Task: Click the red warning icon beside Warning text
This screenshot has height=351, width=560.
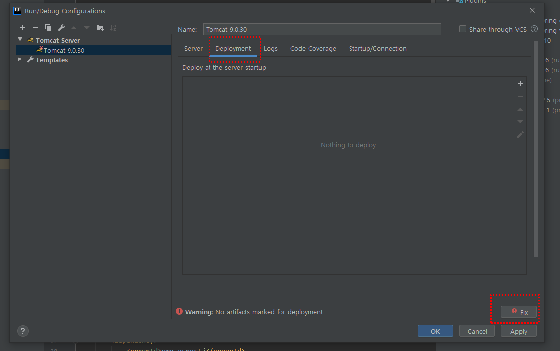Action: click(179, 311)
